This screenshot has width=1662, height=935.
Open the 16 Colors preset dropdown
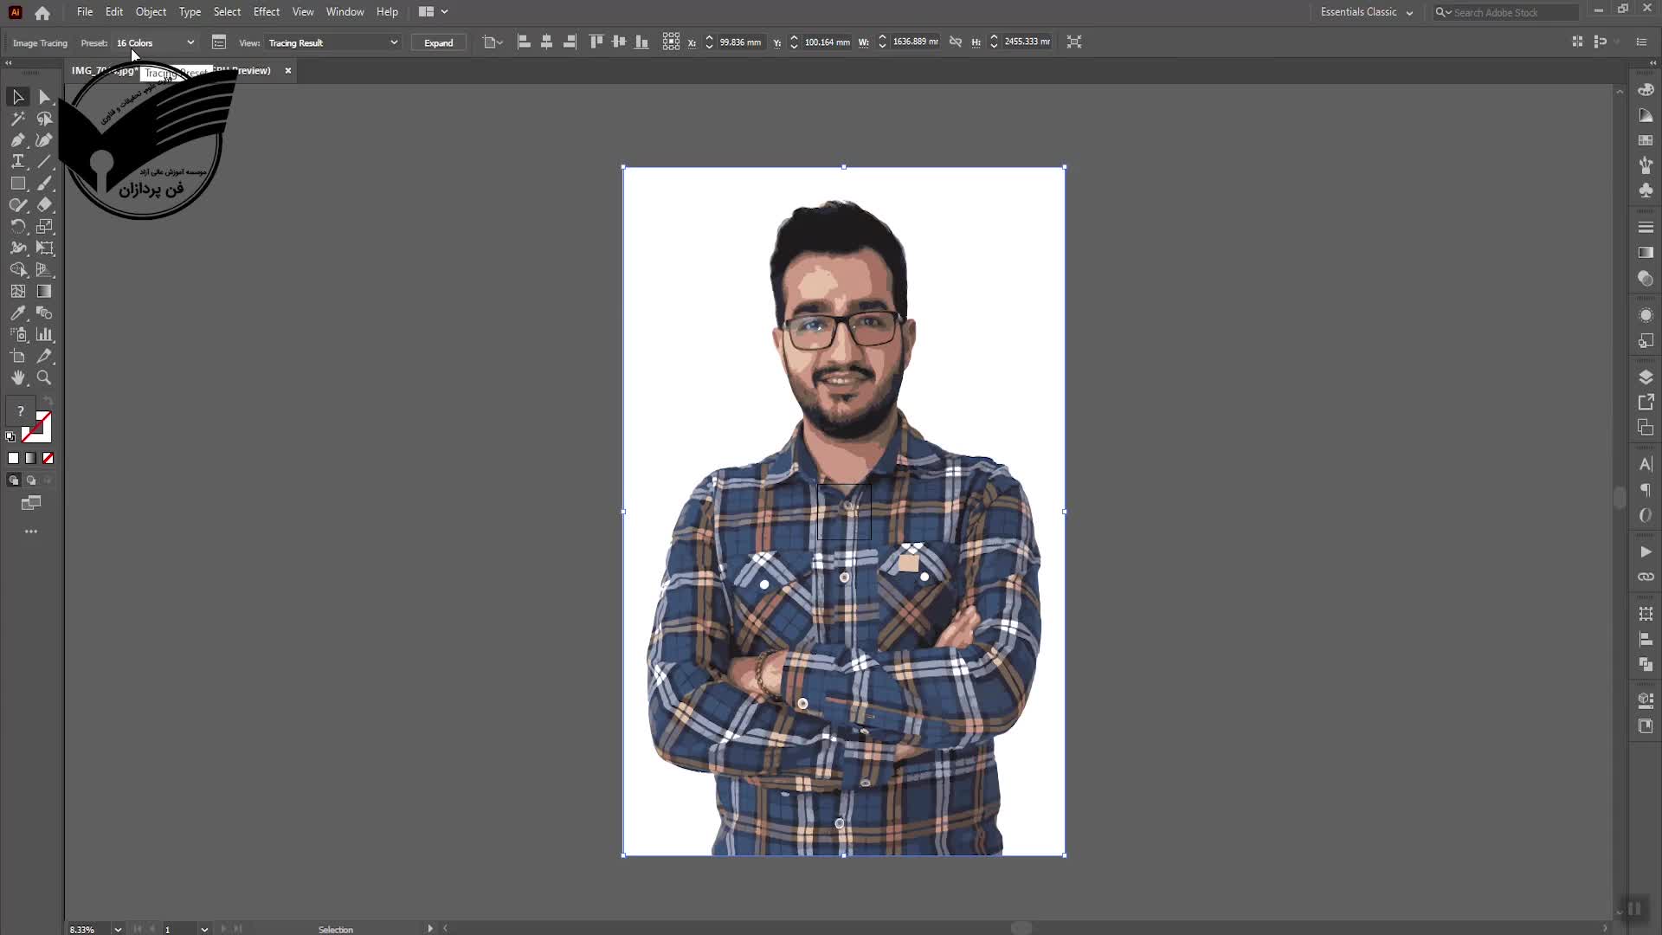(x=156, y=42)
